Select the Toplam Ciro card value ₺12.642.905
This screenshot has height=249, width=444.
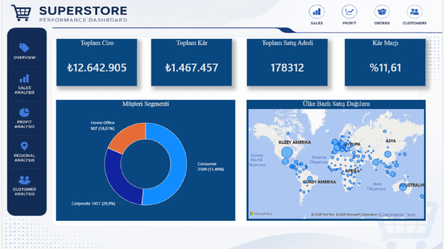point(97,68)
